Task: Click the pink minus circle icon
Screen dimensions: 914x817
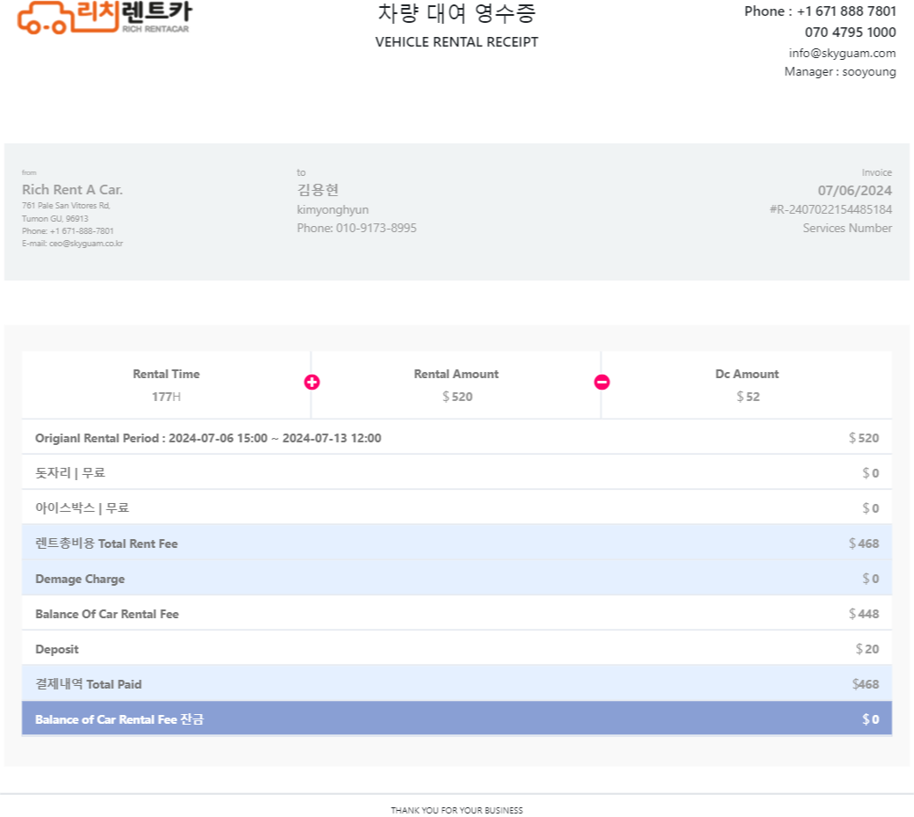Action: [602, 382]
